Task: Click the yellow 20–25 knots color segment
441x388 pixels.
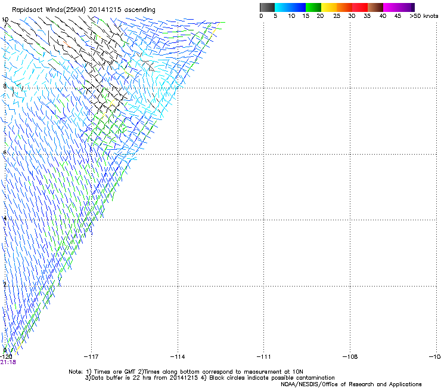Action: point(329,7)
